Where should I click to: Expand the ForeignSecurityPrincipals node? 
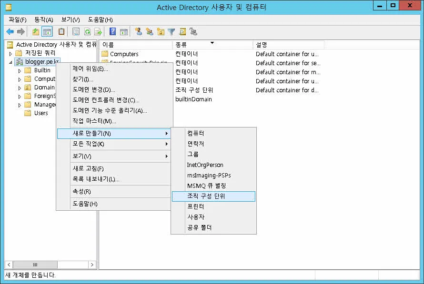coord(20,96)
